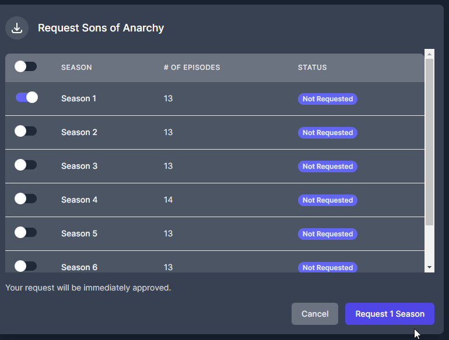This screenshot has width=449, height=340.
Task: Click the download icon beside the request title
Action: coord(17,28)
